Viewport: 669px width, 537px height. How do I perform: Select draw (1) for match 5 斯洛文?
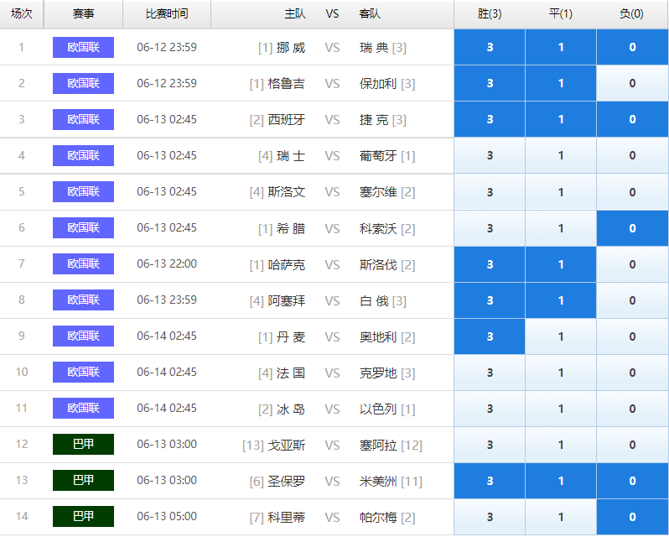pos(561,191)
